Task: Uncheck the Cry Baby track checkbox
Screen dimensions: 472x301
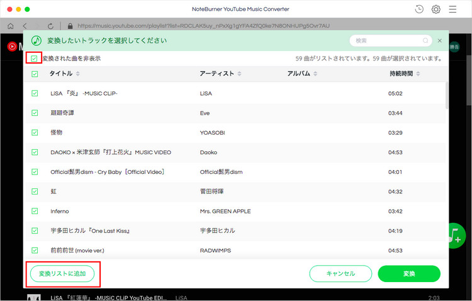Action: (x=35, y=172)
